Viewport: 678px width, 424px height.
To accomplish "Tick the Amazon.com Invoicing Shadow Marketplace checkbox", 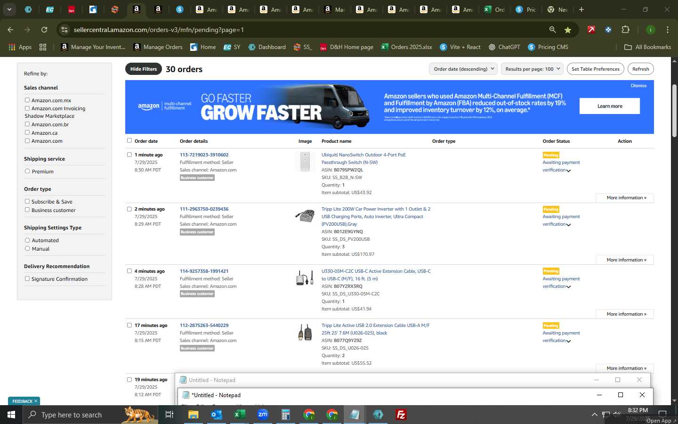I will [x=27, y=108].
